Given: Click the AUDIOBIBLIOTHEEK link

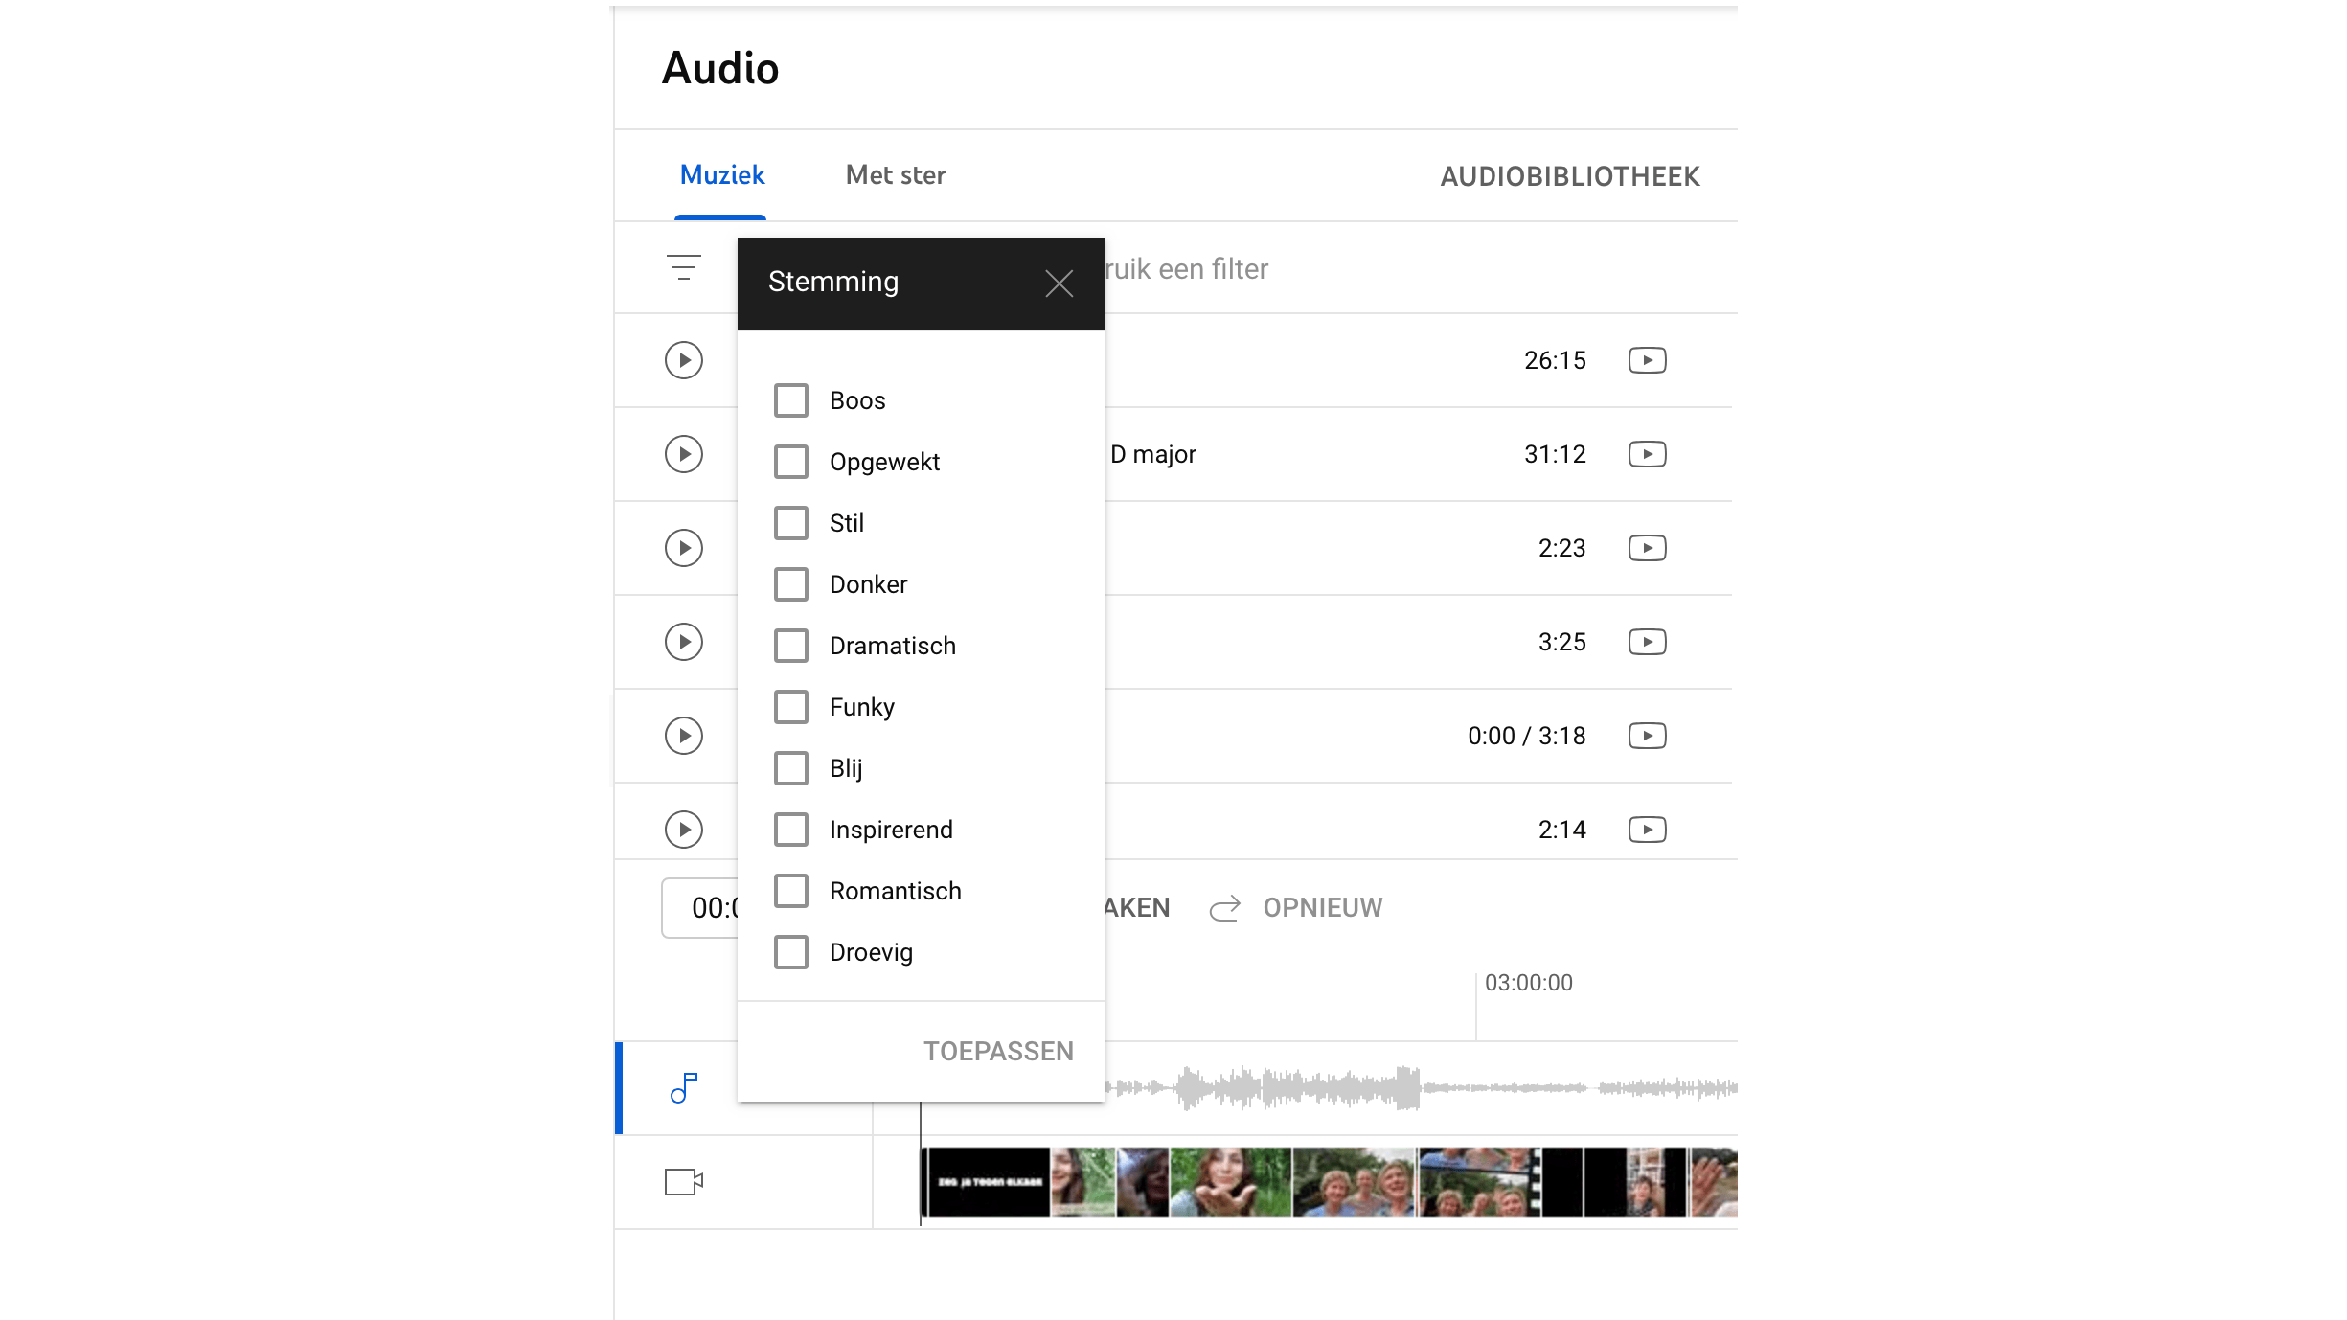Looking at the screenshot, I should (x=1569, y=176).
